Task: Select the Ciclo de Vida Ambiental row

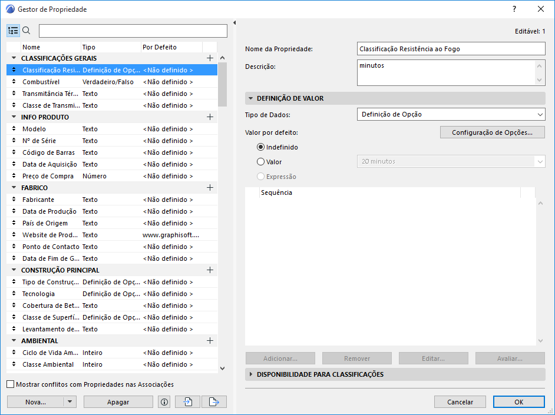Action: (x=112, y=353)
